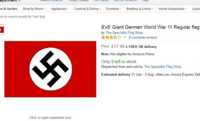Open The Specialist Flag Shop link under title
Viewport: 200px width, 121px height.
click(124, 33)
